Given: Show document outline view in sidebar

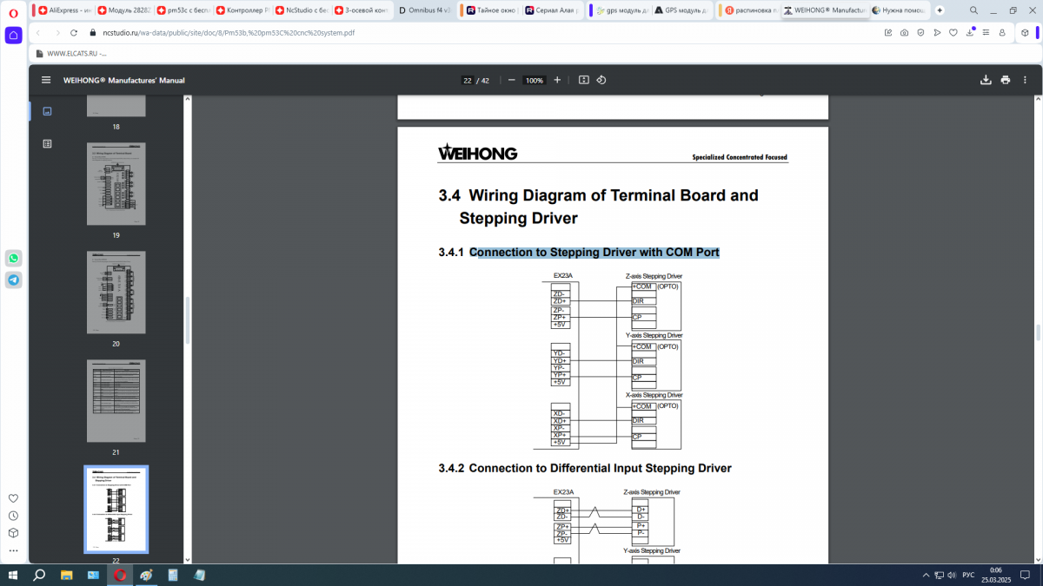Looking at the screenshot, I should [x=47, y=143].
